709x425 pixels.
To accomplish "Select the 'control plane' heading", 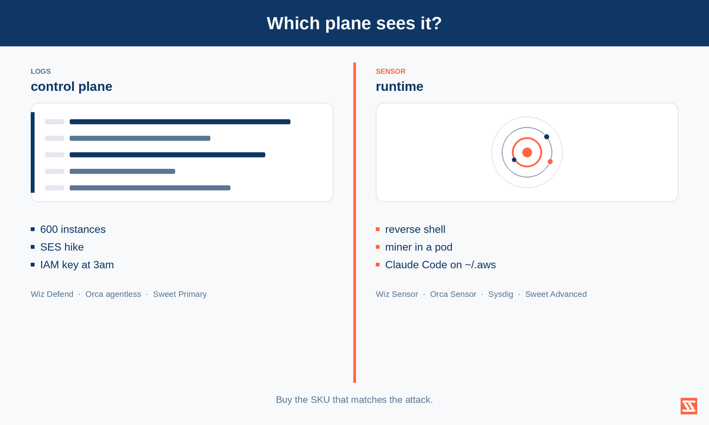I will tap(71, 86).
